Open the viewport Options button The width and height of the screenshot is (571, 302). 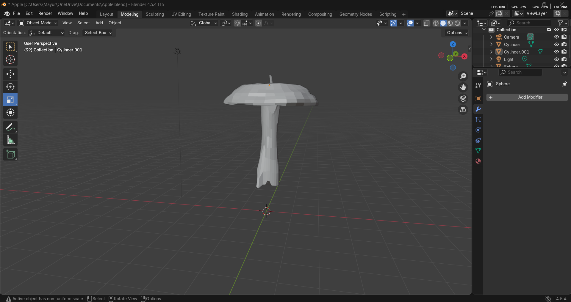click(457, 33)
